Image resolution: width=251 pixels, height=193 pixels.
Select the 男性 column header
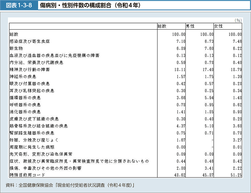tap(190, 26)
